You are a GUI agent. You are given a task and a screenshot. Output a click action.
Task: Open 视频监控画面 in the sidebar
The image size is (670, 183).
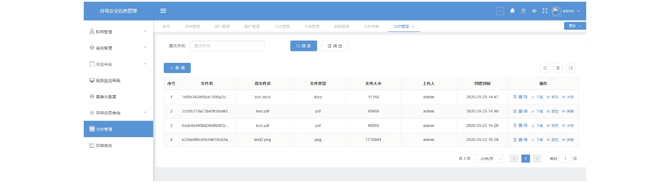click(118, 80)
